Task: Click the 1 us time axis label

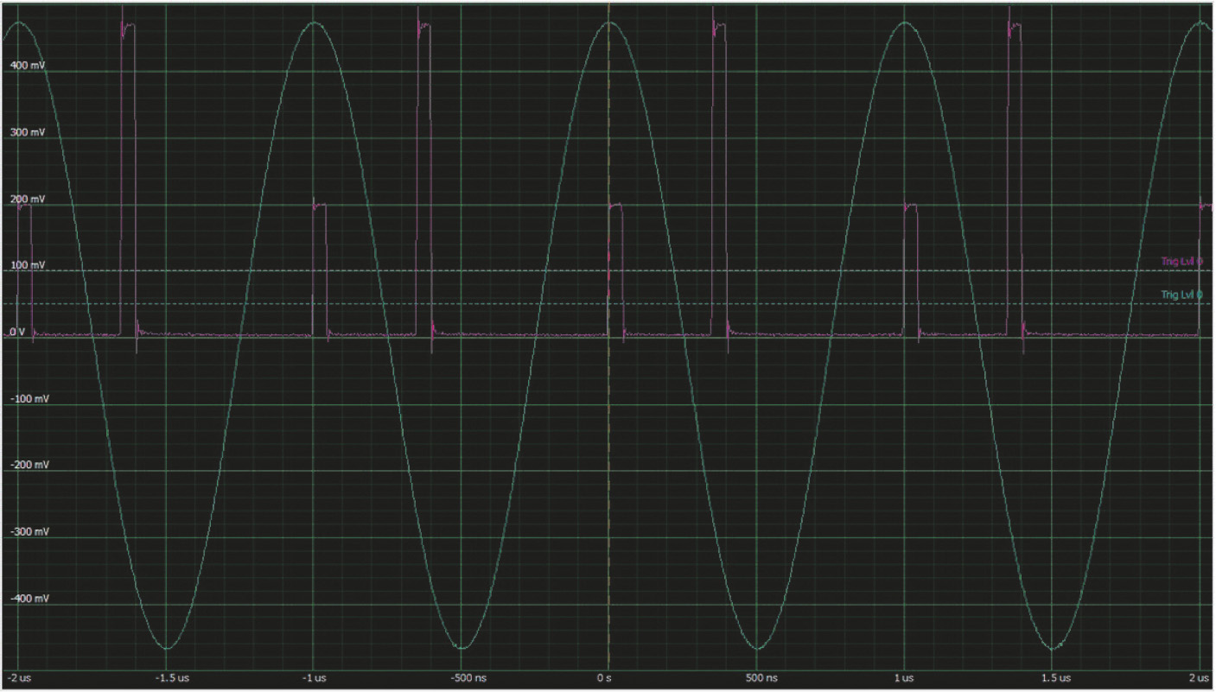Action: 906,679
